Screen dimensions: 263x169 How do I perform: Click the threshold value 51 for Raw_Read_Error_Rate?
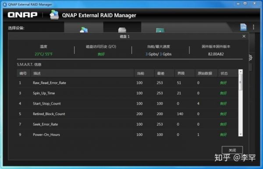tap(179, 83)
